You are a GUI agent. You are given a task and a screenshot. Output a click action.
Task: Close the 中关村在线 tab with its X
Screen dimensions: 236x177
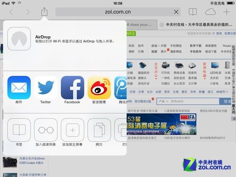pos(161,25)
